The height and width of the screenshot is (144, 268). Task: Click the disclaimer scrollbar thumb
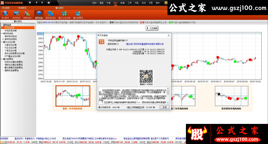168,92
